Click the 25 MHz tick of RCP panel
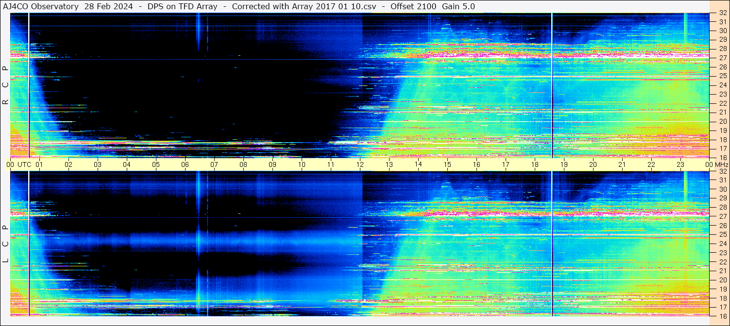 click(x=722, y=76)
